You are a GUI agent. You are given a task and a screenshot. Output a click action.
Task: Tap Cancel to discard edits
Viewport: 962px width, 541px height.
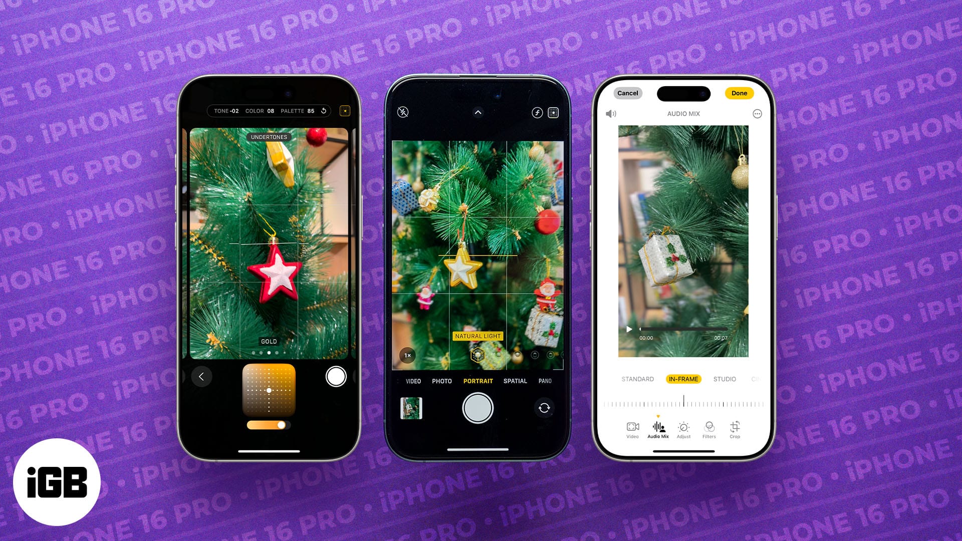(x=626, y=93)
